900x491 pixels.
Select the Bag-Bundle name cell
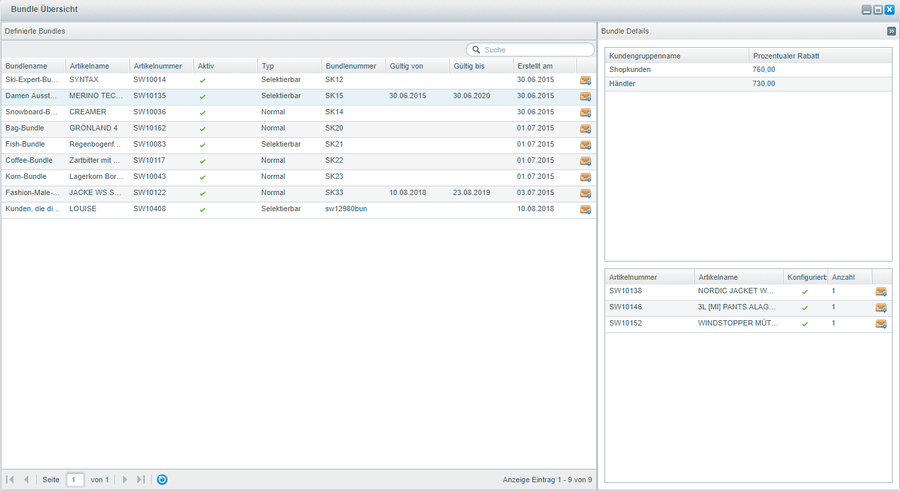click(x=33, y=128)
